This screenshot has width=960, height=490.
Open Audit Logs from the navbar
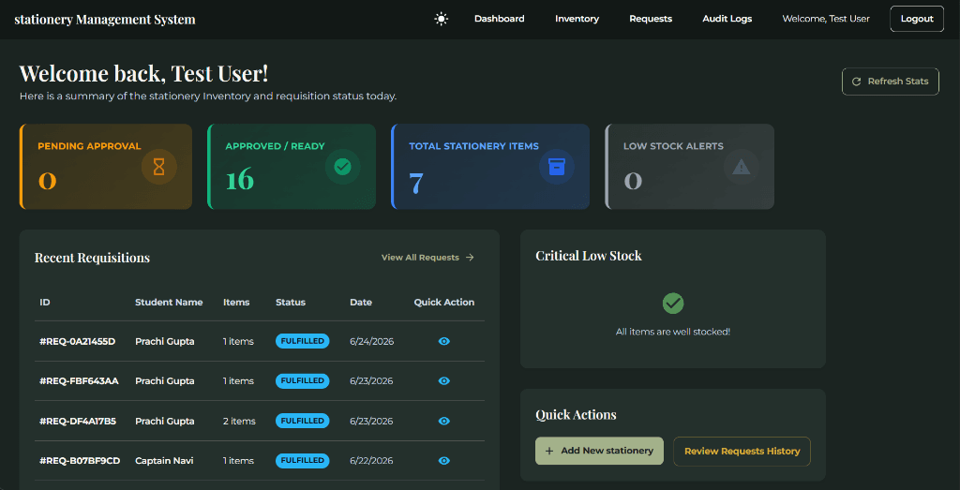point(727,19)
